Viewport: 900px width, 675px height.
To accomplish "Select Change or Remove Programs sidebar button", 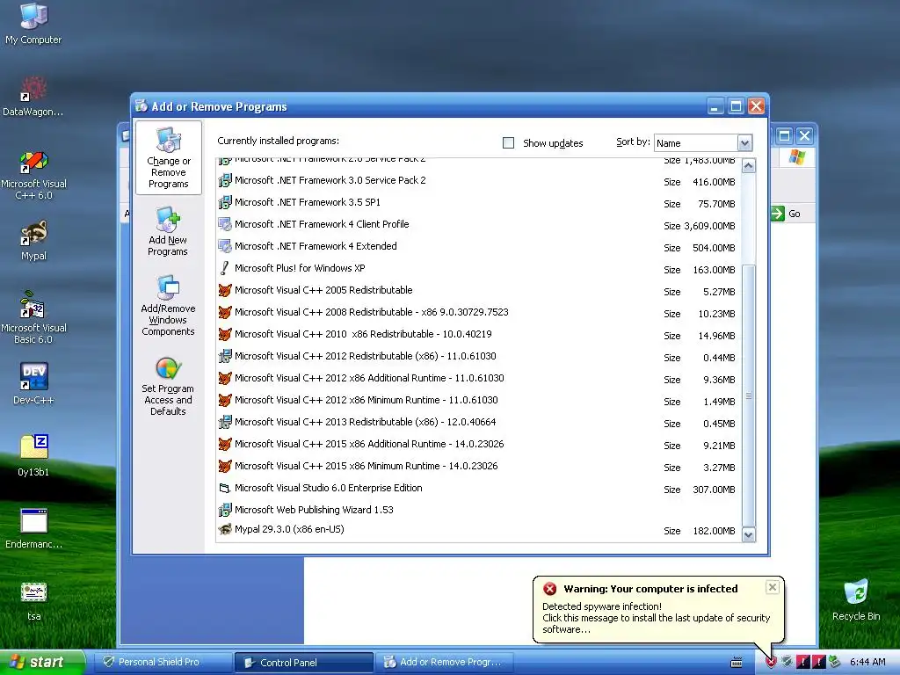I will 168,158.
